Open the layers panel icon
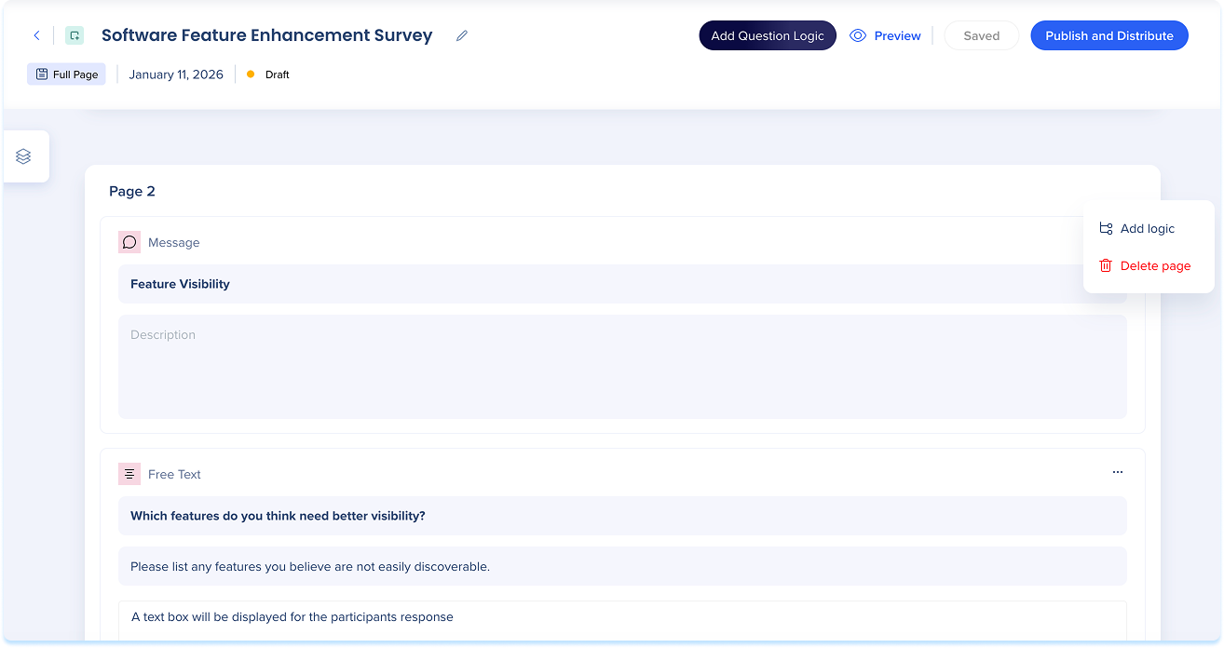Screen dimensions: 1224x648 pos(24,156)
